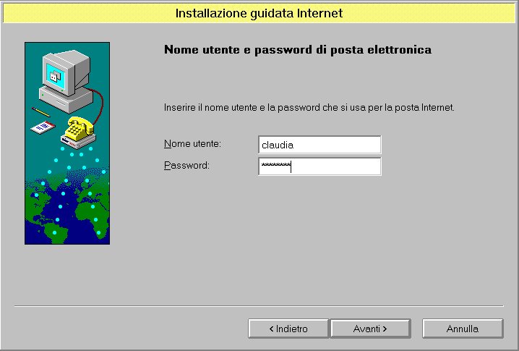This screenshot has height=351, width=519.
Task: Go back with the Indietro button
Action: pyautogui.click(x=288, y=329)
